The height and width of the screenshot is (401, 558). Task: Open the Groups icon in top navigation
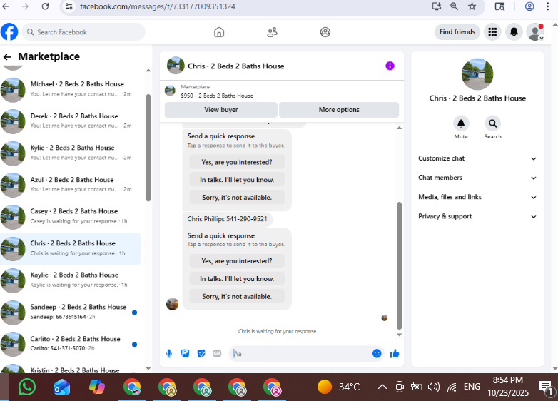click(x=325, y=32)
